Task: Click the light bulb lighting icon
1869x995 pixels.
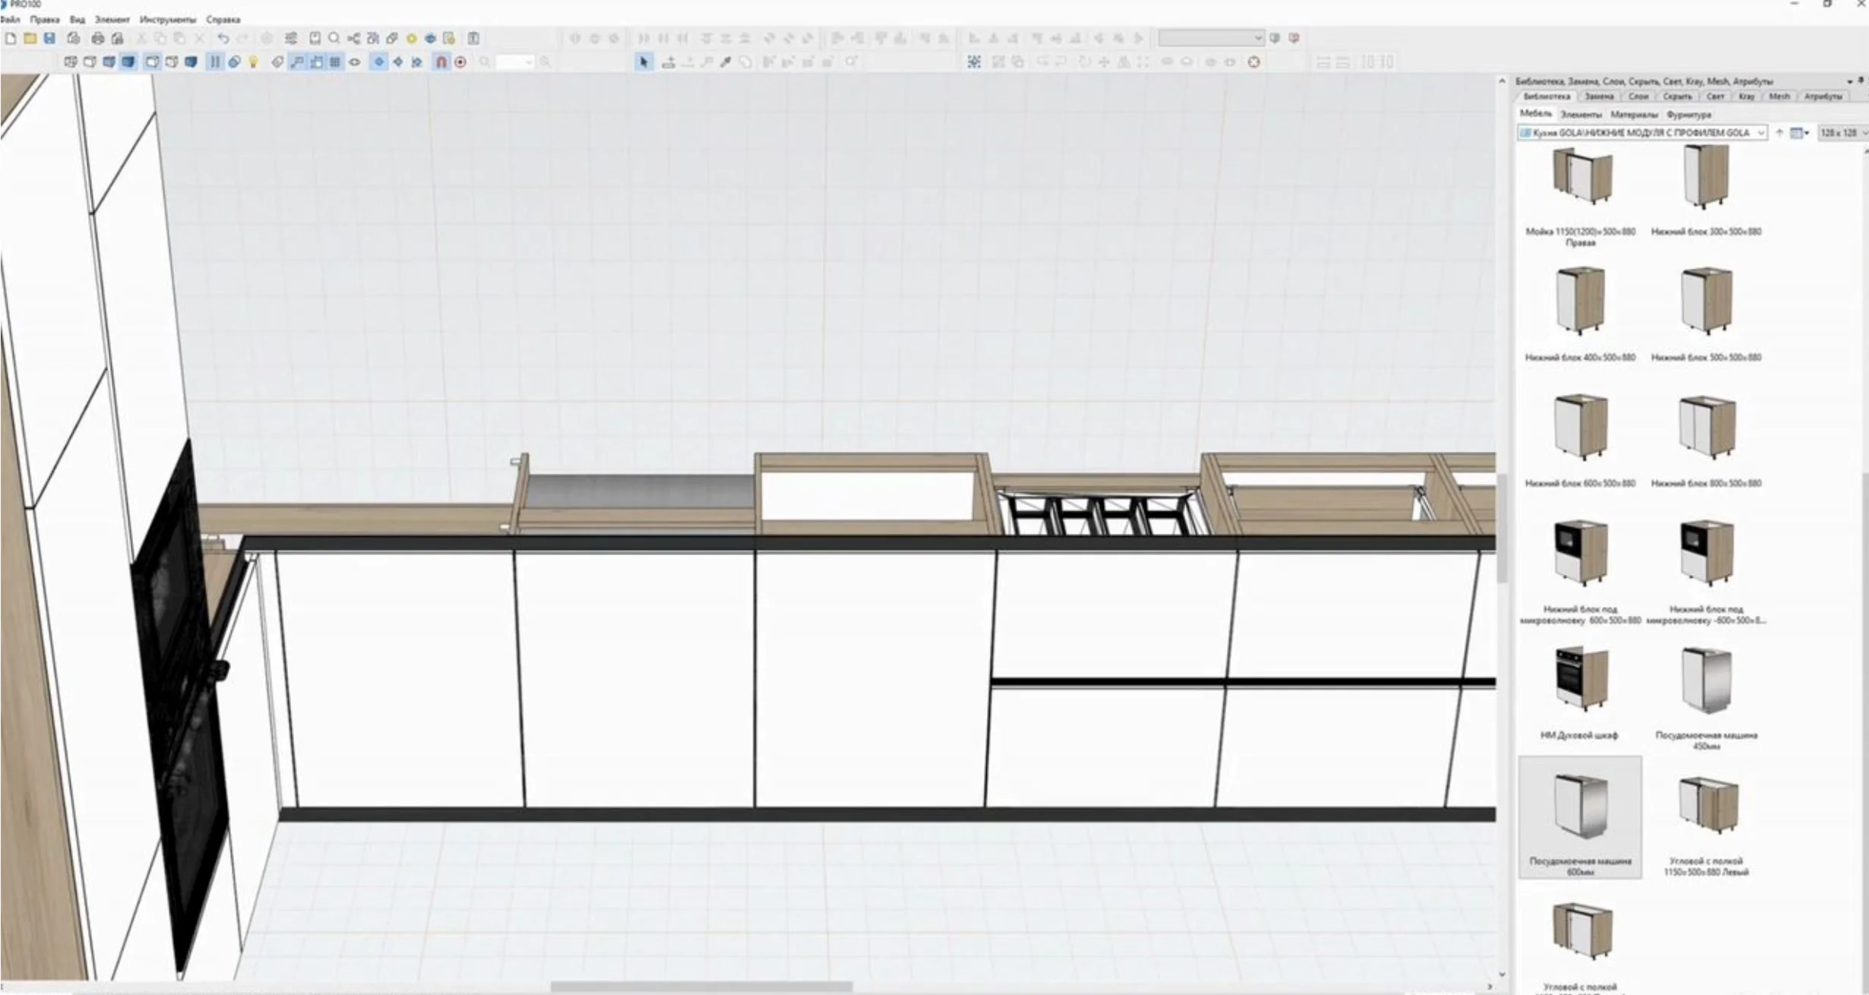Action: pos(254,62)
